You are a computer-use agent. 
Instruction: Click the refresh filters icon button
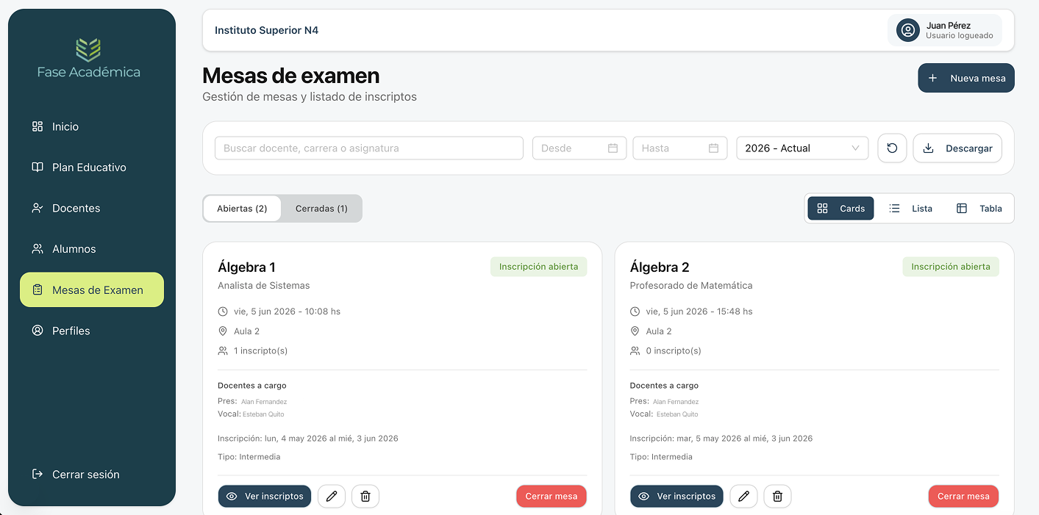point(892,148)
